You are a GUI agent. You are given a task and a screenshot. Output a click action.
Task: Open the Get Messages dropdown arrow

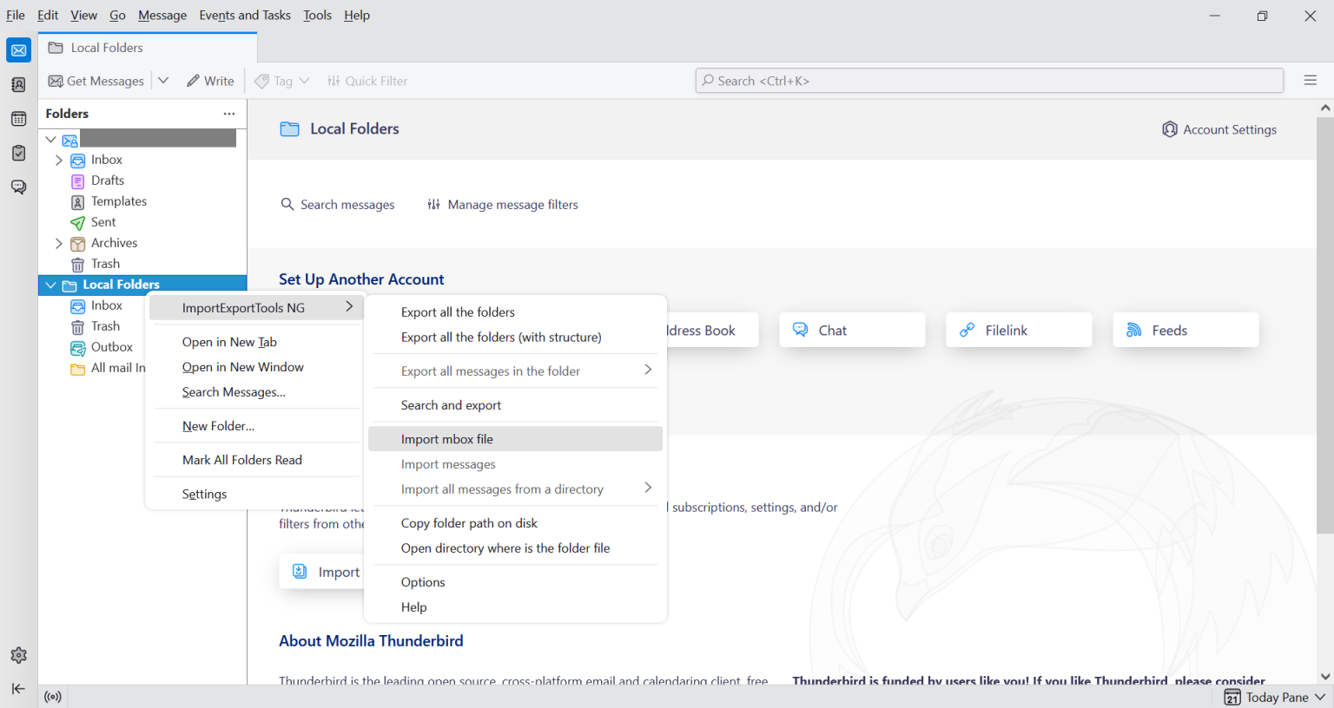coord(163,81)
